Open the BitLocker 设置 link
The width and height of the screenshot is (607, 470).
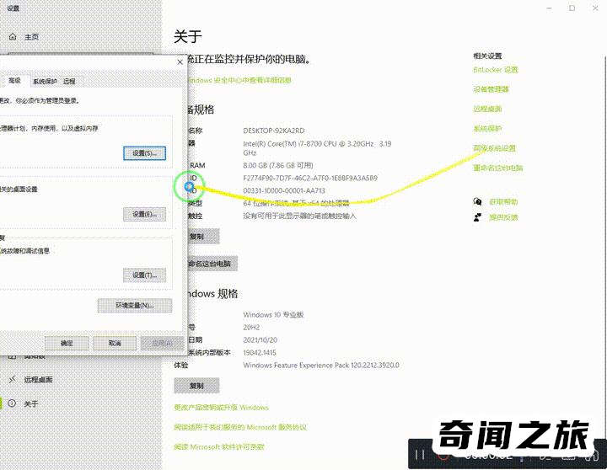coord(495,70)
